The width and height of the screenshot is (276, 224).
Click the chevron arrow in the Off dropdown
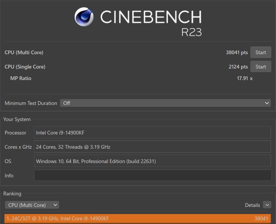[x=267, y=103]
